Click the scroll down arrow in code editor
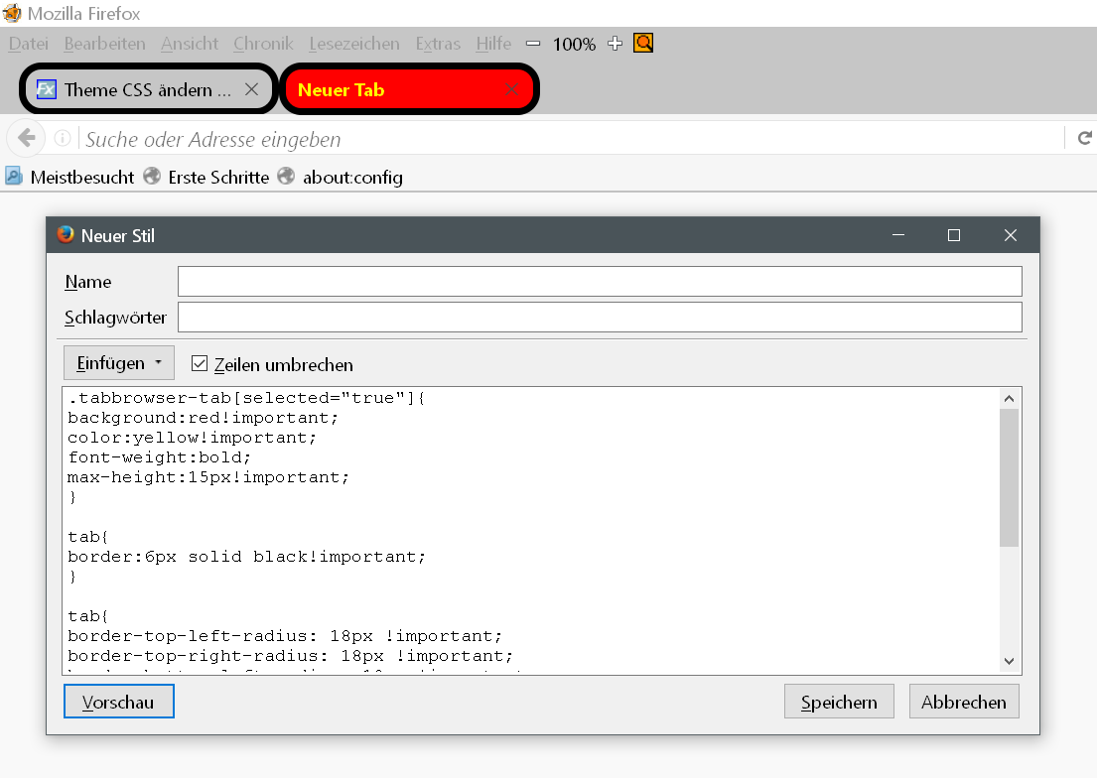Screen dimensions: 1097x778 pyautogui.click(x=1009, y=661)
